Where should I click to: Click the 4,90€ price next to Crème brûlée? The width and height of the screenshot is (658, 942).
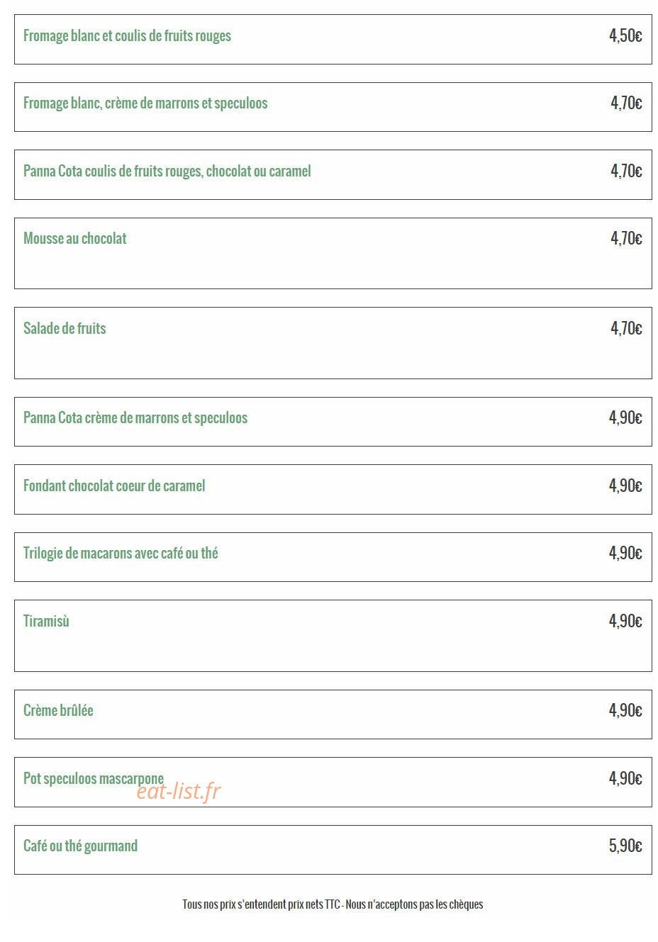coord(625,710)
